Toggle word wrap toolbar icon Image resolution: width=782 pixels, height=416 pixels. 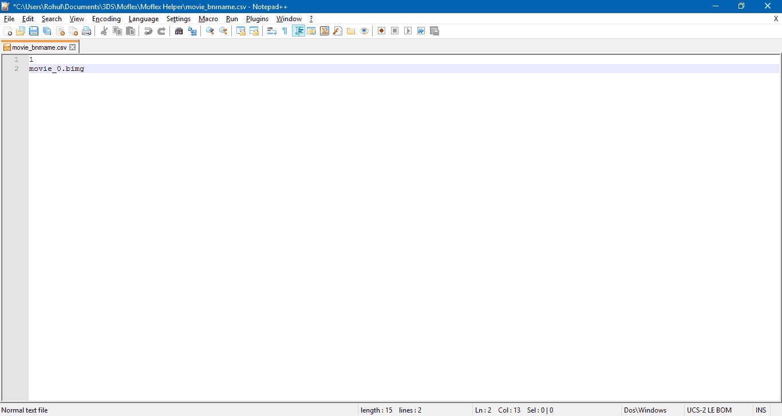(272, 31)
